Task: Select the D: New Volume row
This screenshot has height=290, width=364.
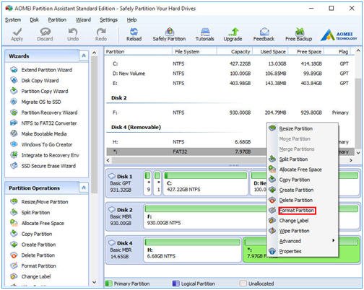Action: coord(230,74)
